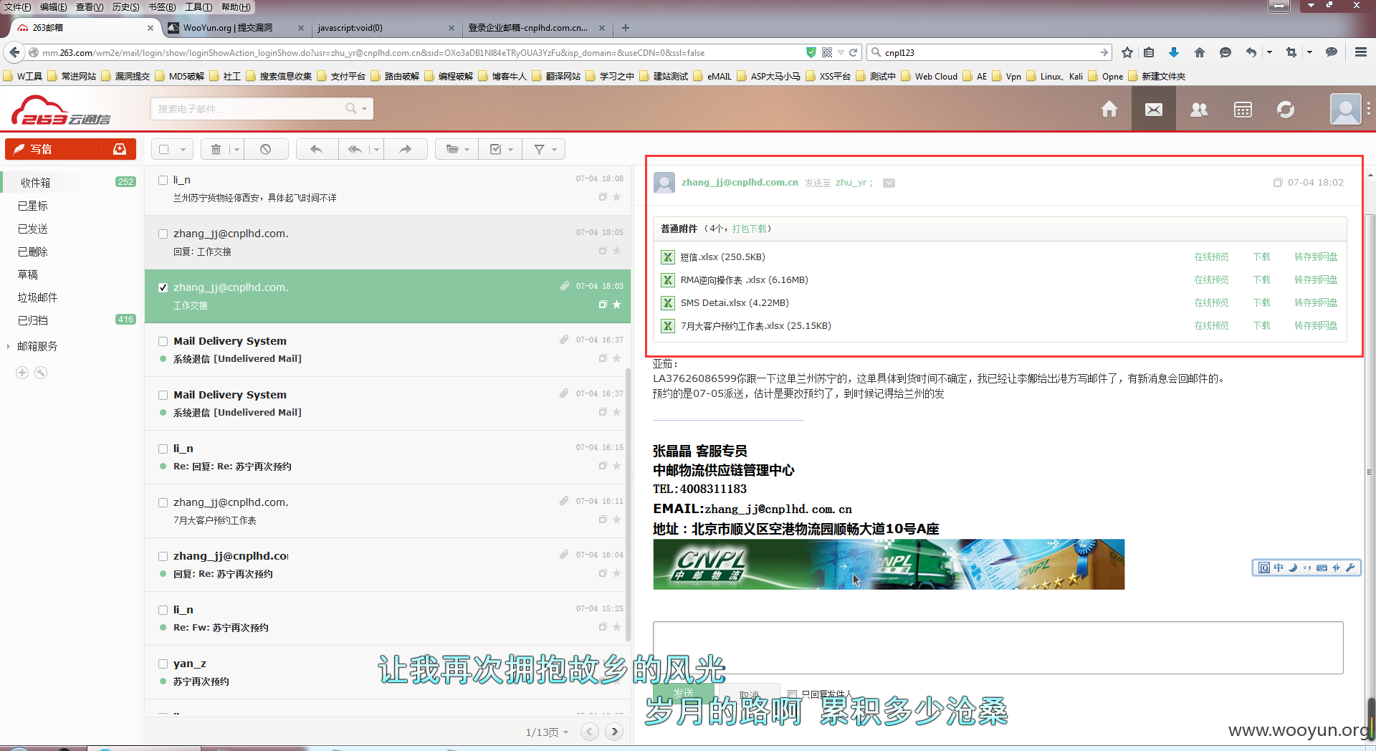Go to next page of mail list

[614, 732]
